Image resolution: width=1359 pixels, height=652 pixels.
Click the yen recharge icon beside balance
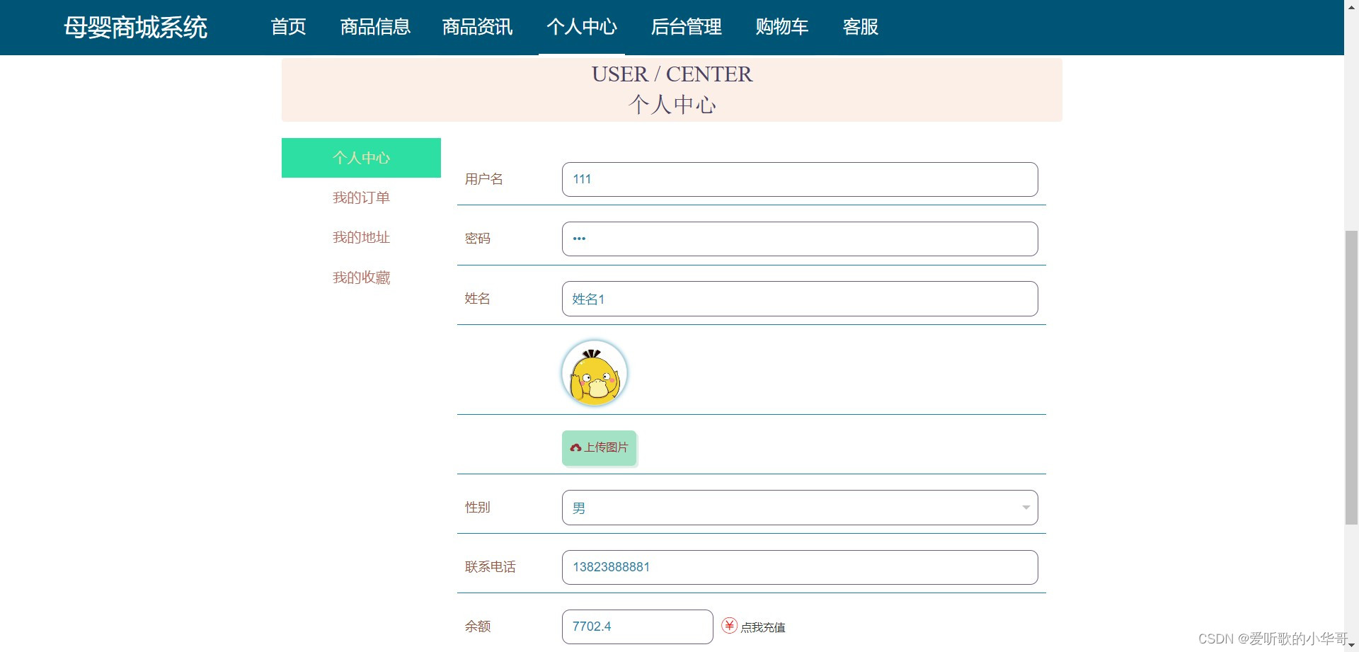pos(729,626)
